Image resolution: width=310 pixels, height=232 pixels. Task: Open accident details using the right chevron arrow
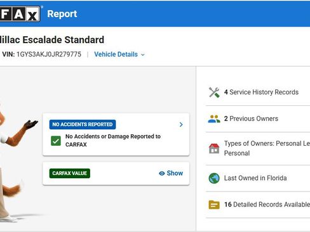tap(181, 124)
